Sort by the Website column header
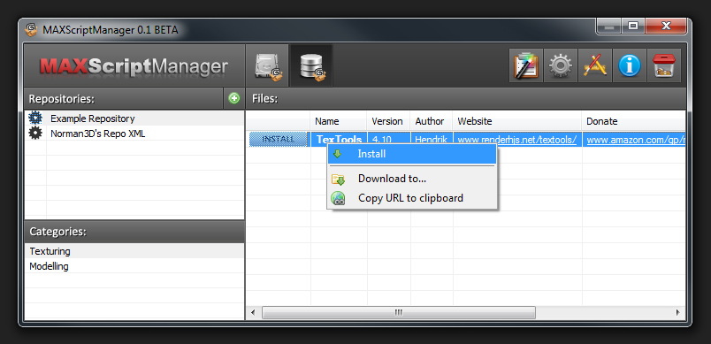The height and width of the screenshot is (344, 711). (x=517, y=121)
